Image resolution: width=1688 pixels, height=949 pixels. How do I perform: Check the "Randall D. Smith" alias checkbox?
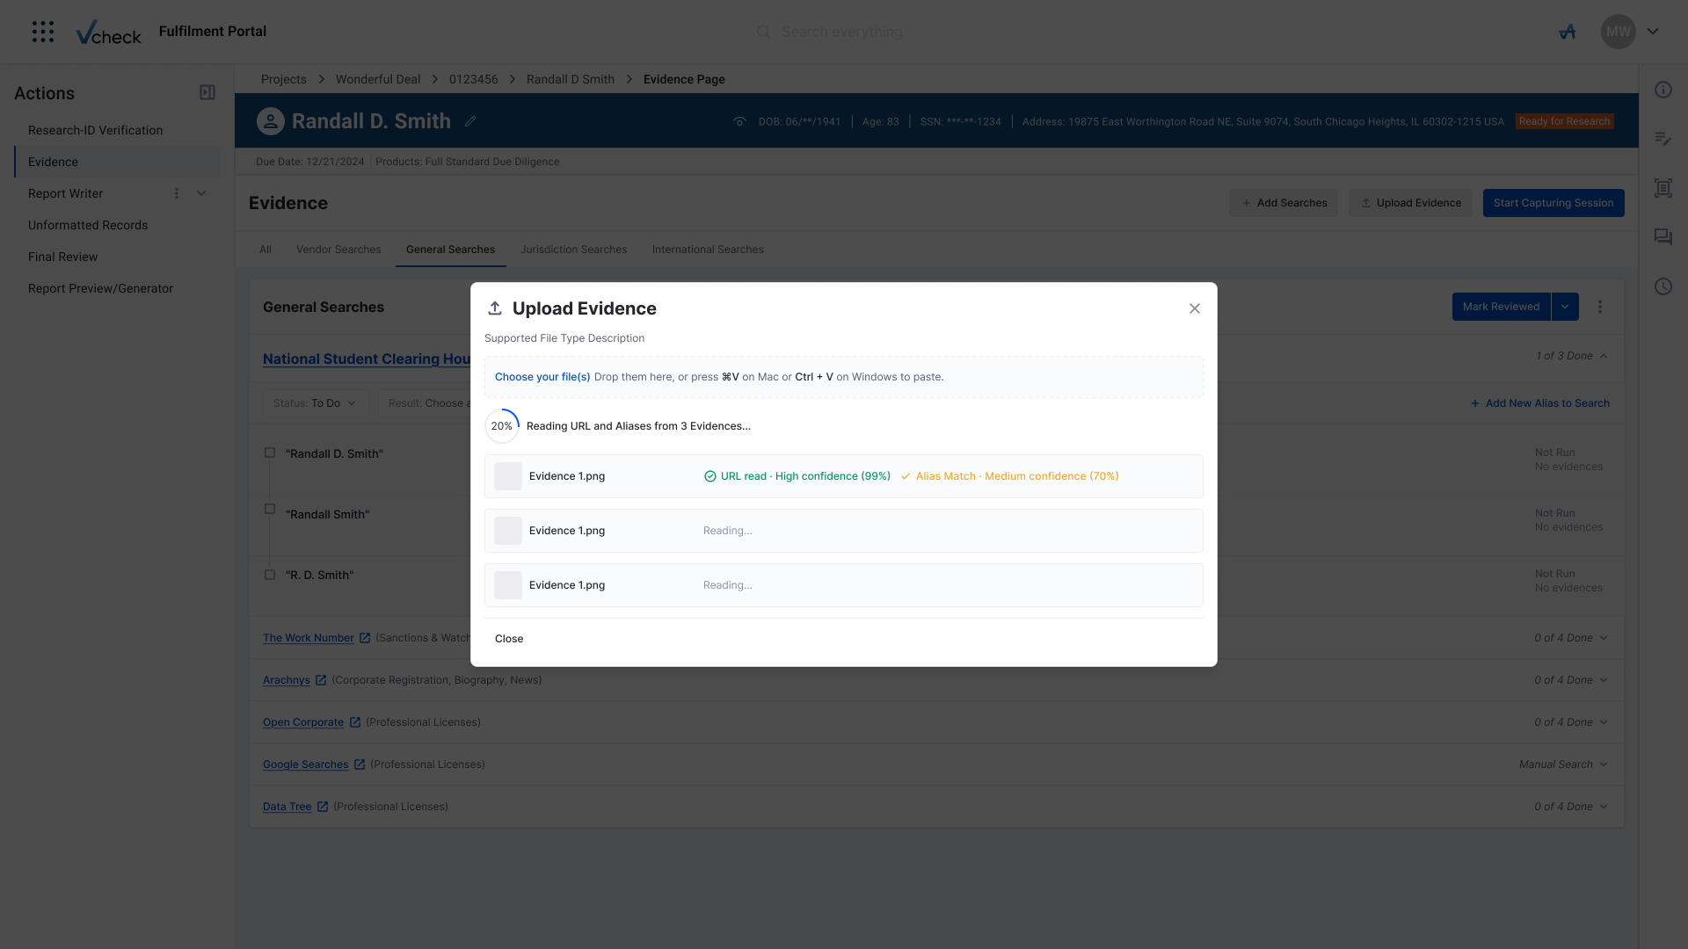click(x=270, y=453)
